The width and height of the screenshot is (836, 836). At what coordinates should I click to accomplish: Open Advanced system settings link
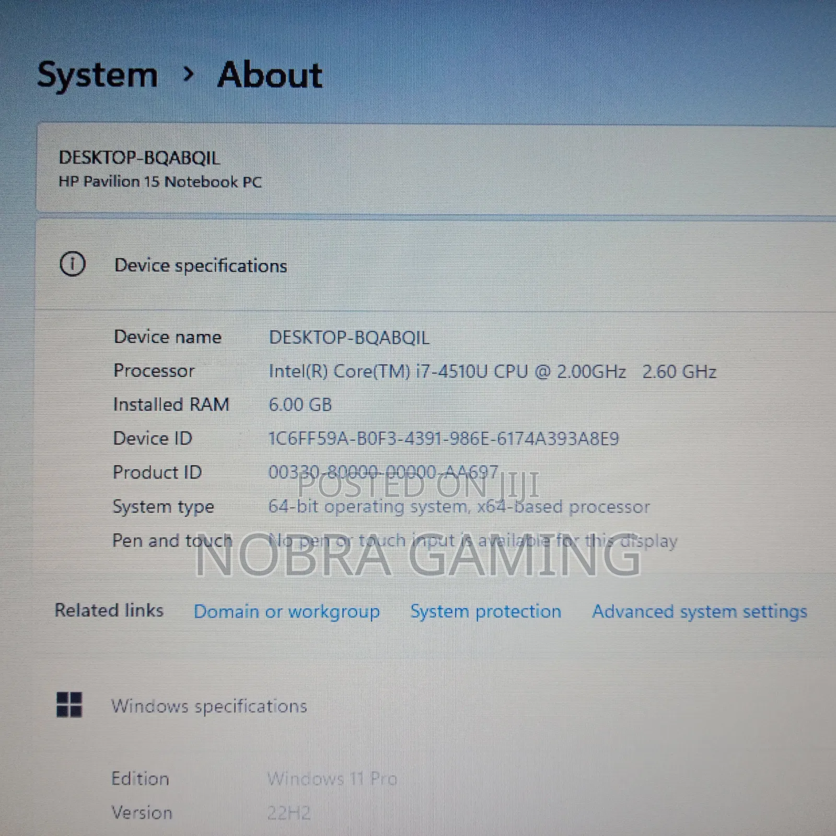700,611
